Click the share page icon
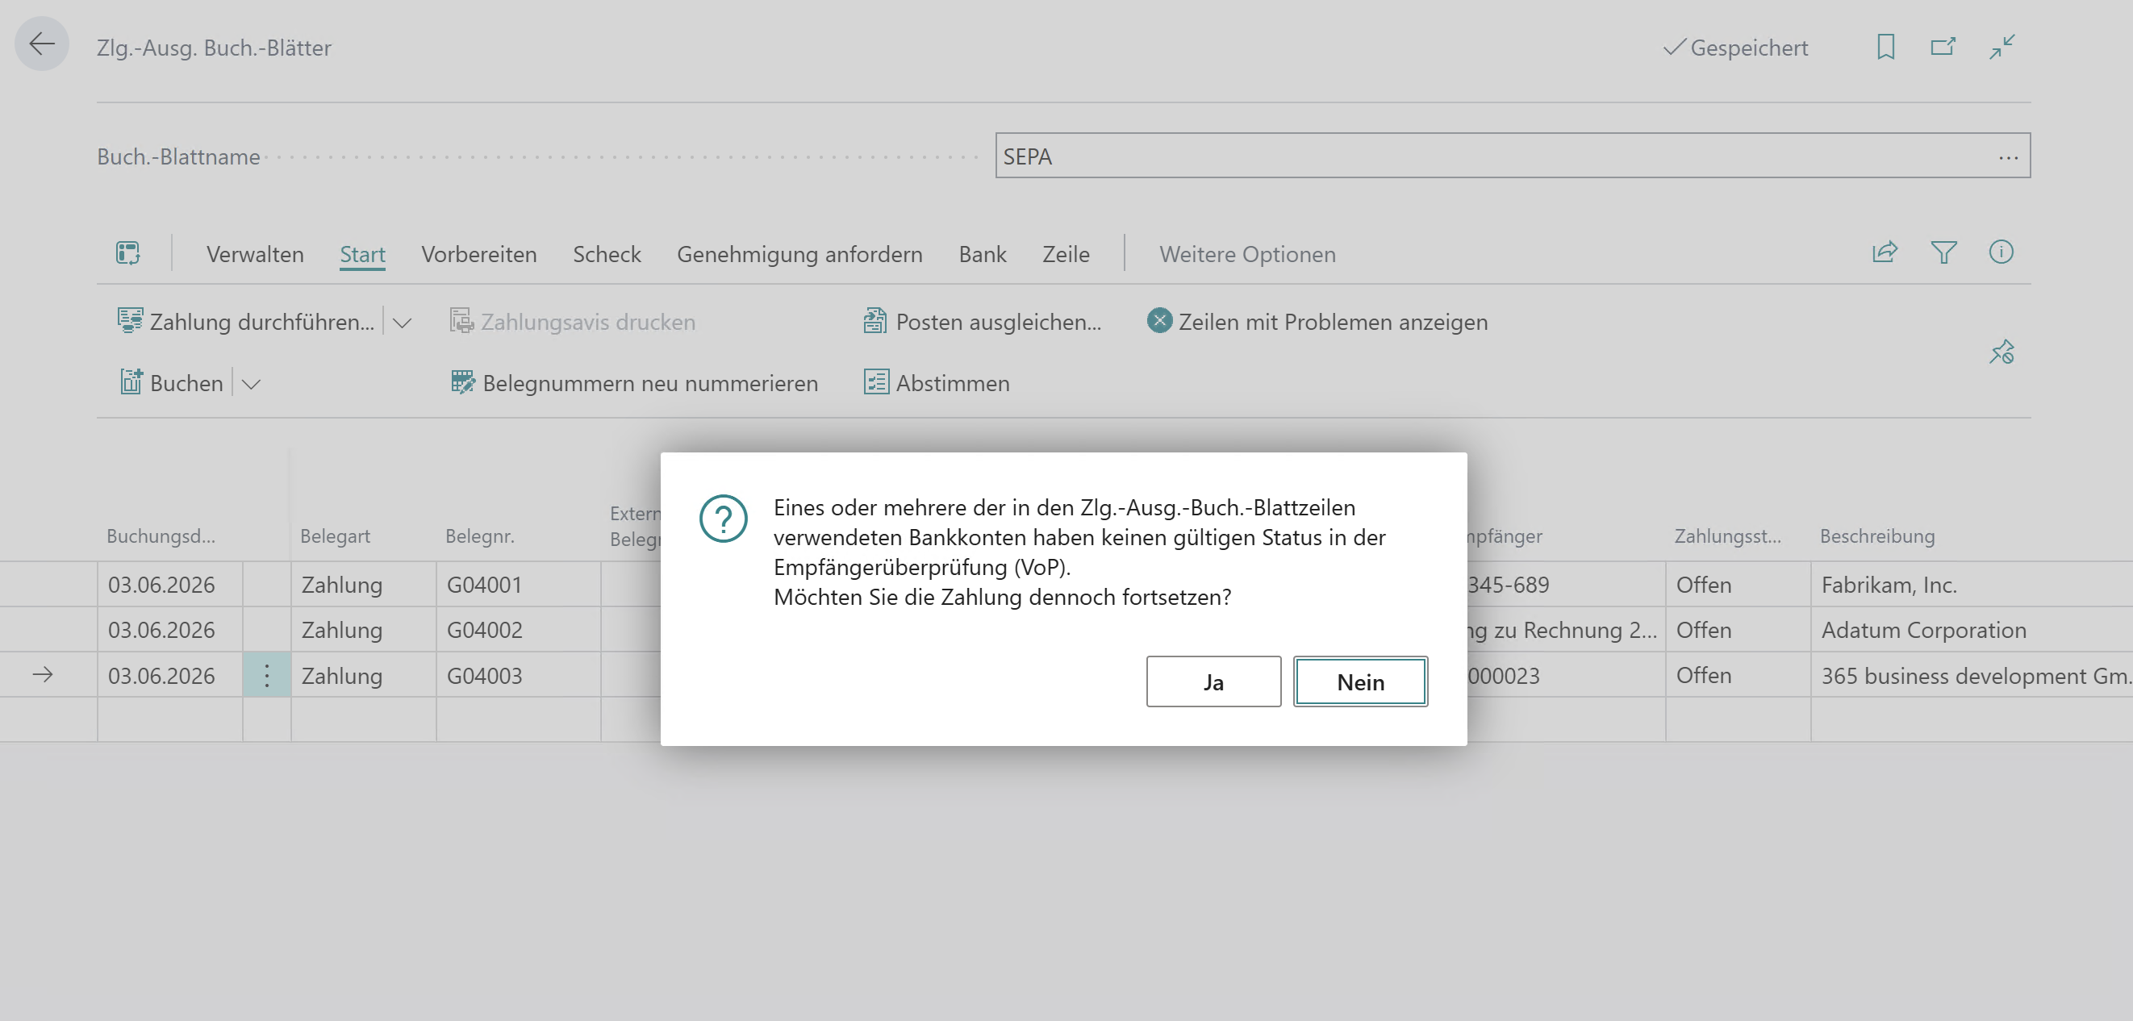2133x1021 pixels. 1884,253
